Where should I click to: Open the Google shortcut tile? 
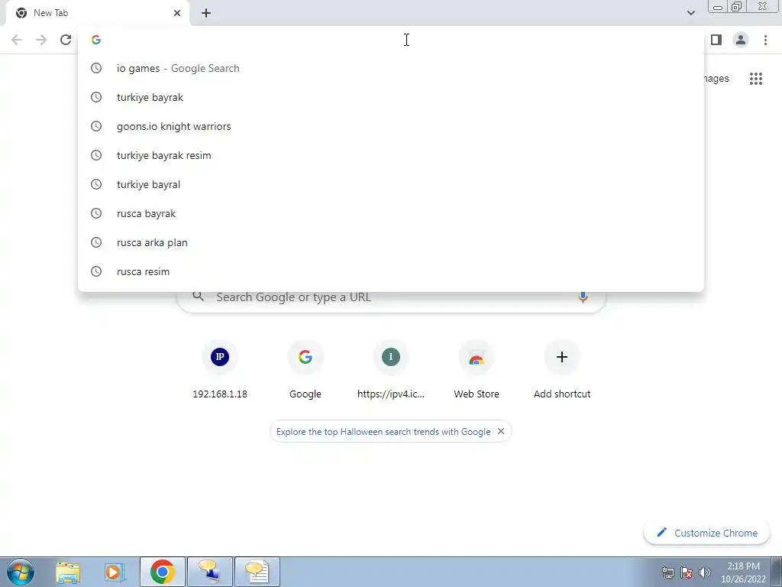tap(305, 369)
